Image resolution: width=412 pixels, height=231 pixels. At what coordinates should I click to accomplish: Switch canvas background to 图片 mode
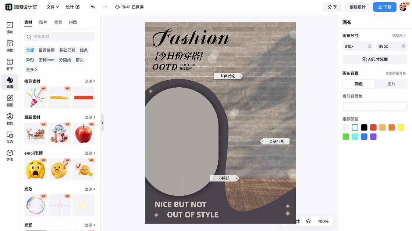coord(391,84)
